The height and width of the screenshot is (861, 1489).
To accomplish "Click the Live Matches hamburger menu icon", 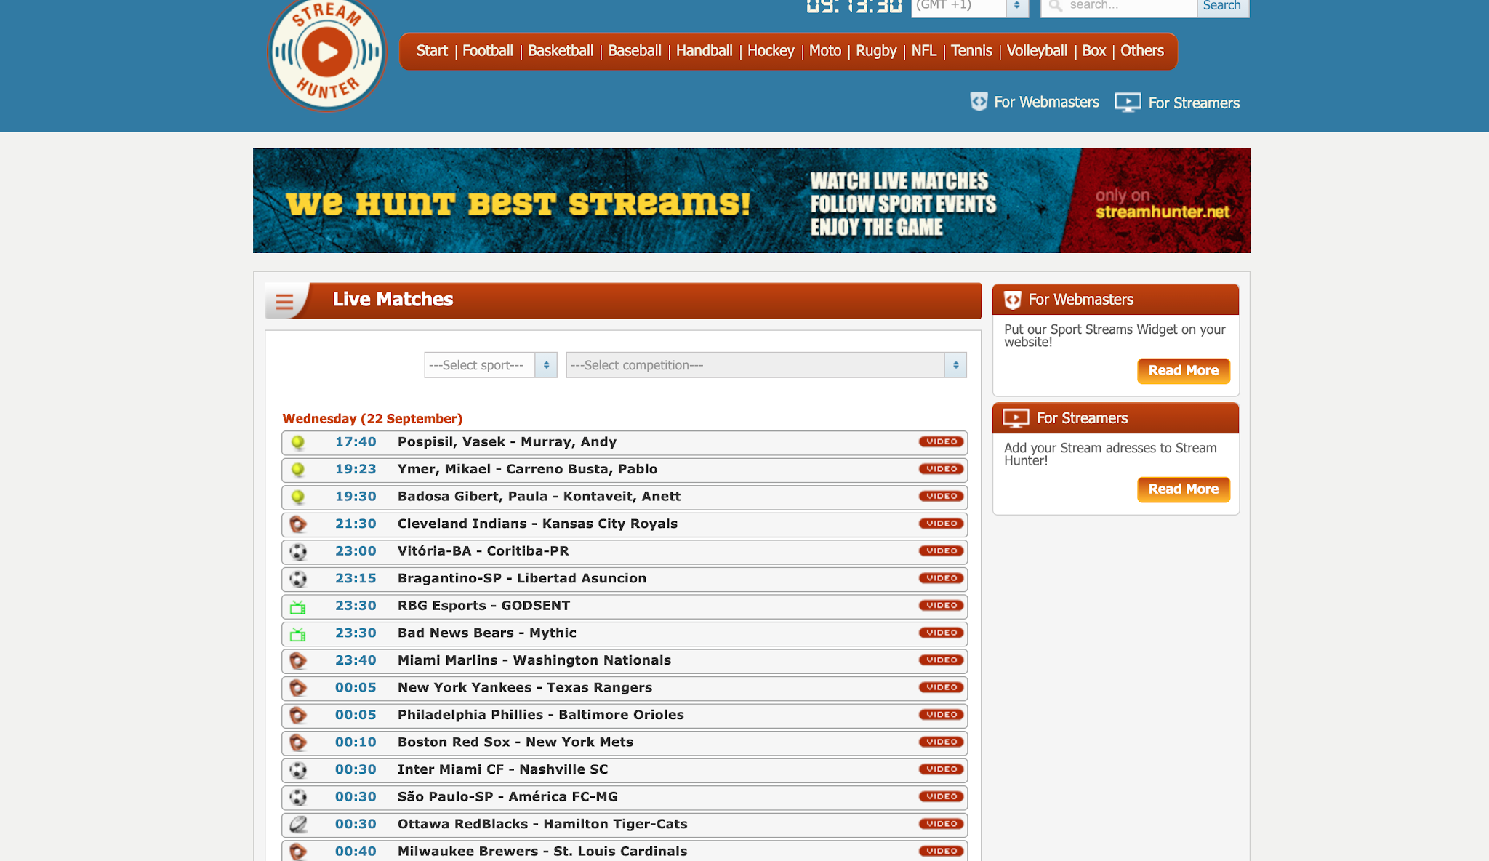I will click(x=284, y=301).
